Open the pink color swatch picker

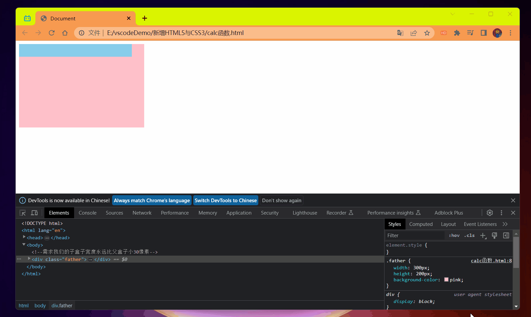click(x=446, y=280)
